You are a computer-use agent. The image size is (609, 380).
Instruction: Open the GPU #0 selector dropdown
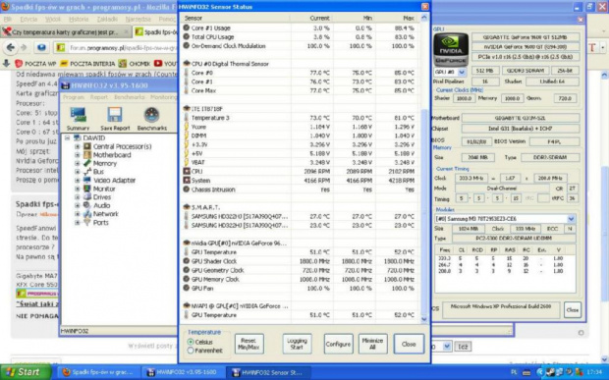point(462,73)
